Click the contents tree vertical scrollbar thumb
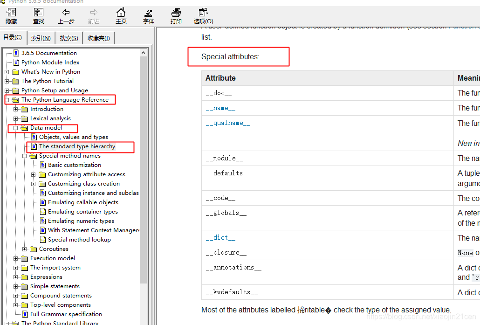480x325 pixels. pos(143,170)
